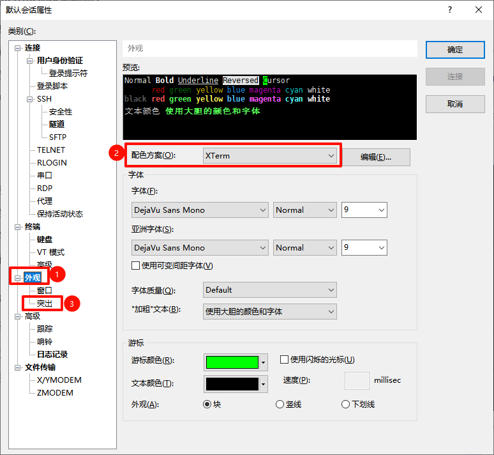Viewport: 494px width, 455px height.
Task: Select 登录脚本 in the tree
Action: tap(52, 86)
